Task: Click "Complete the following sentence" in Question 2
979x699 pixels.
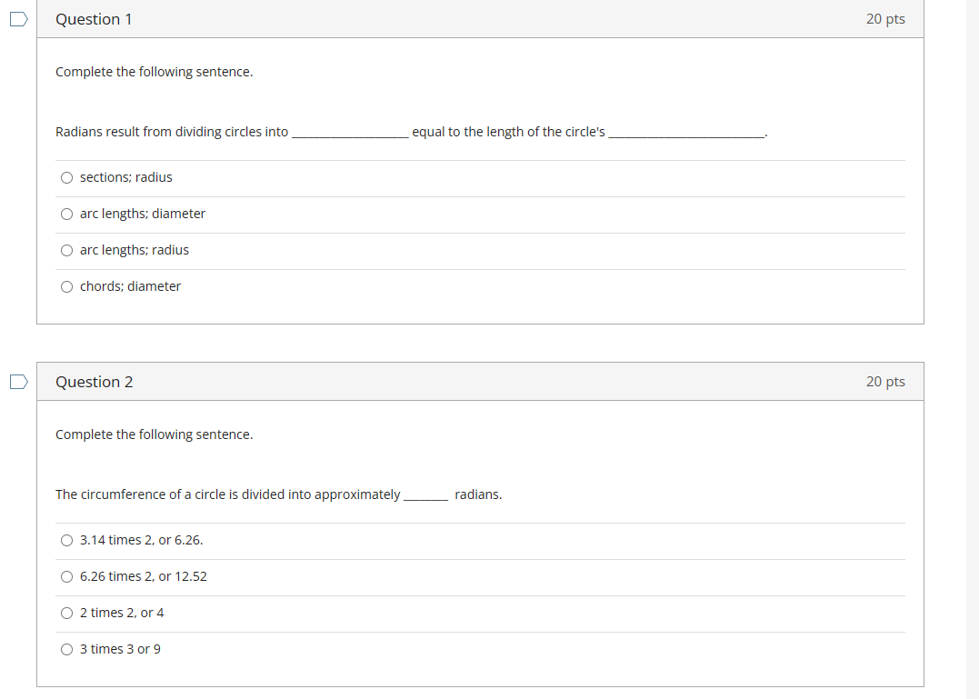Action: point(154,434)
